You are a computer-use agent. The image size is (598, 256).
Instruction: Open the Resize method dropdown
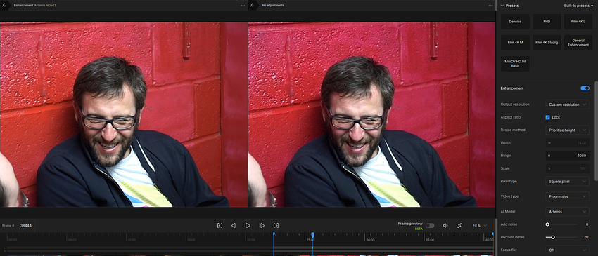[567, 130]
